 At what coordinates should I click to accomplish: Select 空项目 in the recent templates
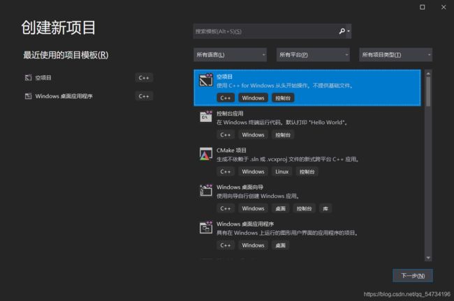coord(43,78)
